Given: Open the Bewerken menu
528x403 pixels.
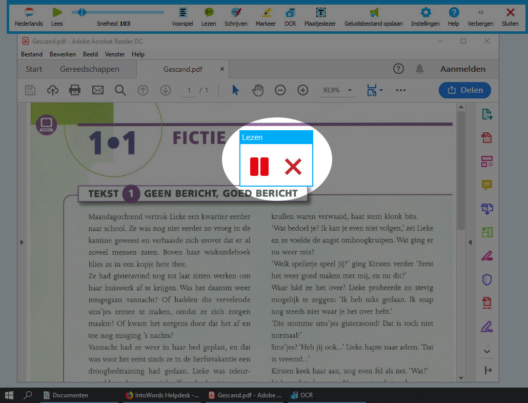Looking at the screenshot, I should (x=63, y=54).
